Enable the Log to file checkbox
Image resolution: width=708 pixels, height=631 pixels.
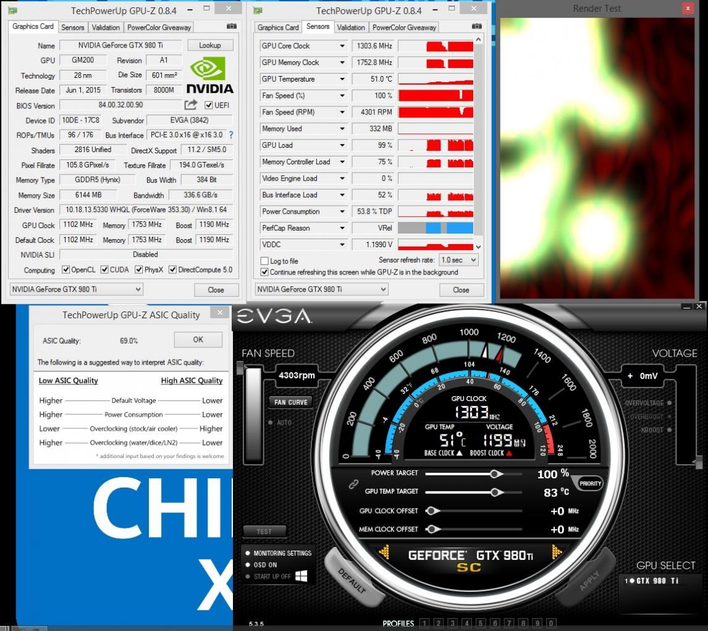(264, 261)
